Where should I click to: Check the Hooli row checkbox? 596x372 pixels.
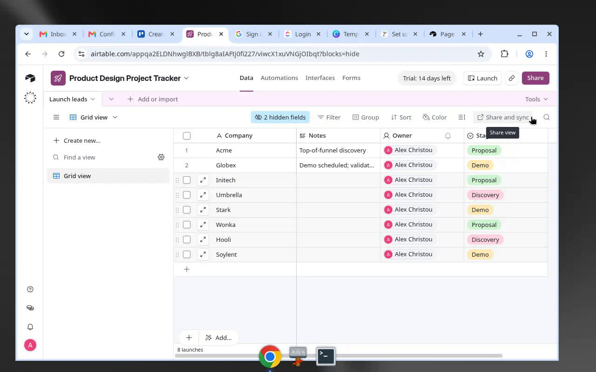[x=187, y=239]
